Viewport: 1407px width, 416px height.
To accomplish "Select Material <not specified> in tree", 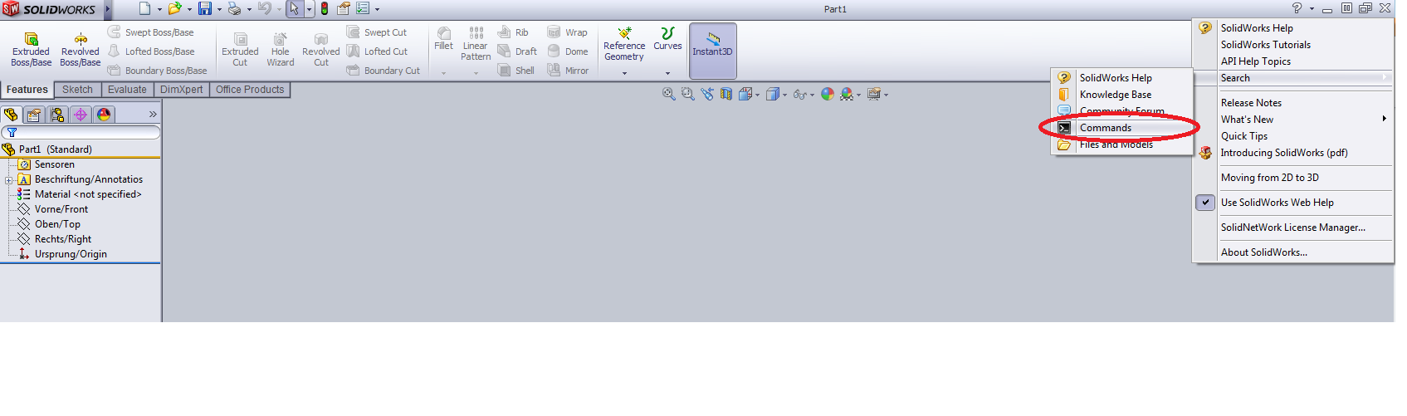I will (80, 194).
